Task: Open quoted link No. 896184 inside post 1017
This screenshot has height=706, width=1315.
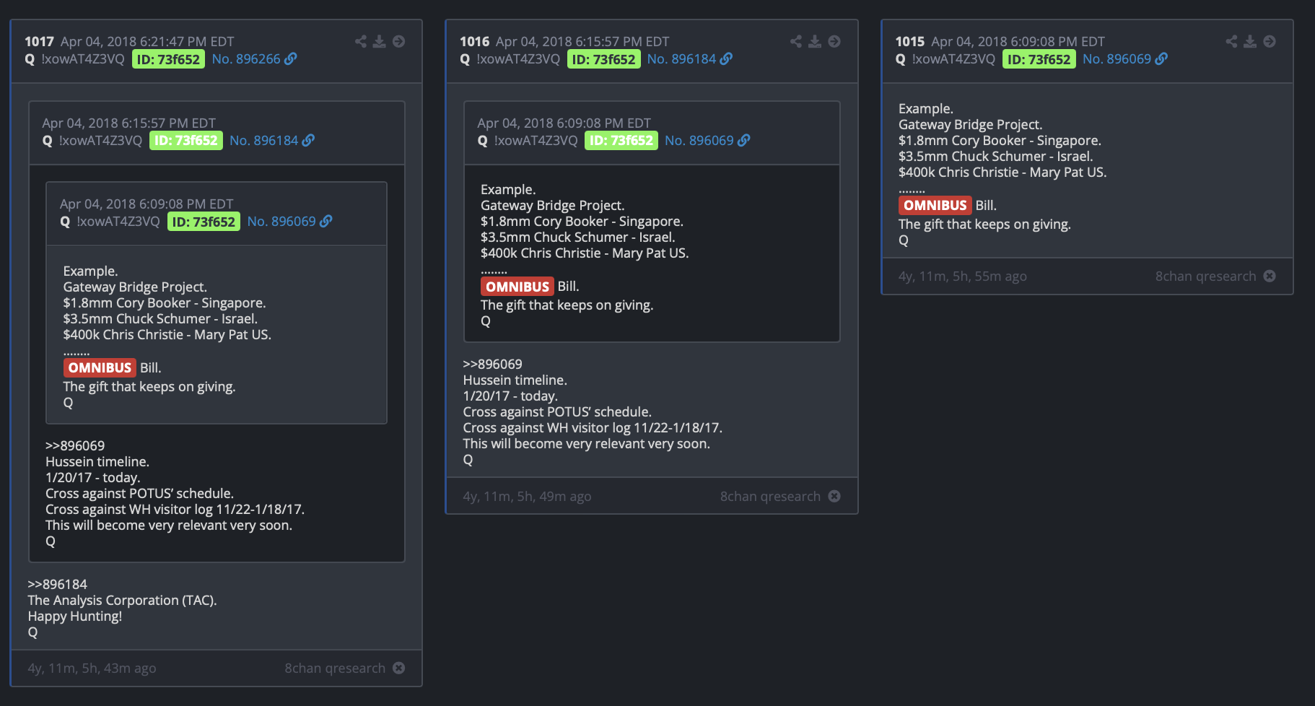Action: point(263,140)
